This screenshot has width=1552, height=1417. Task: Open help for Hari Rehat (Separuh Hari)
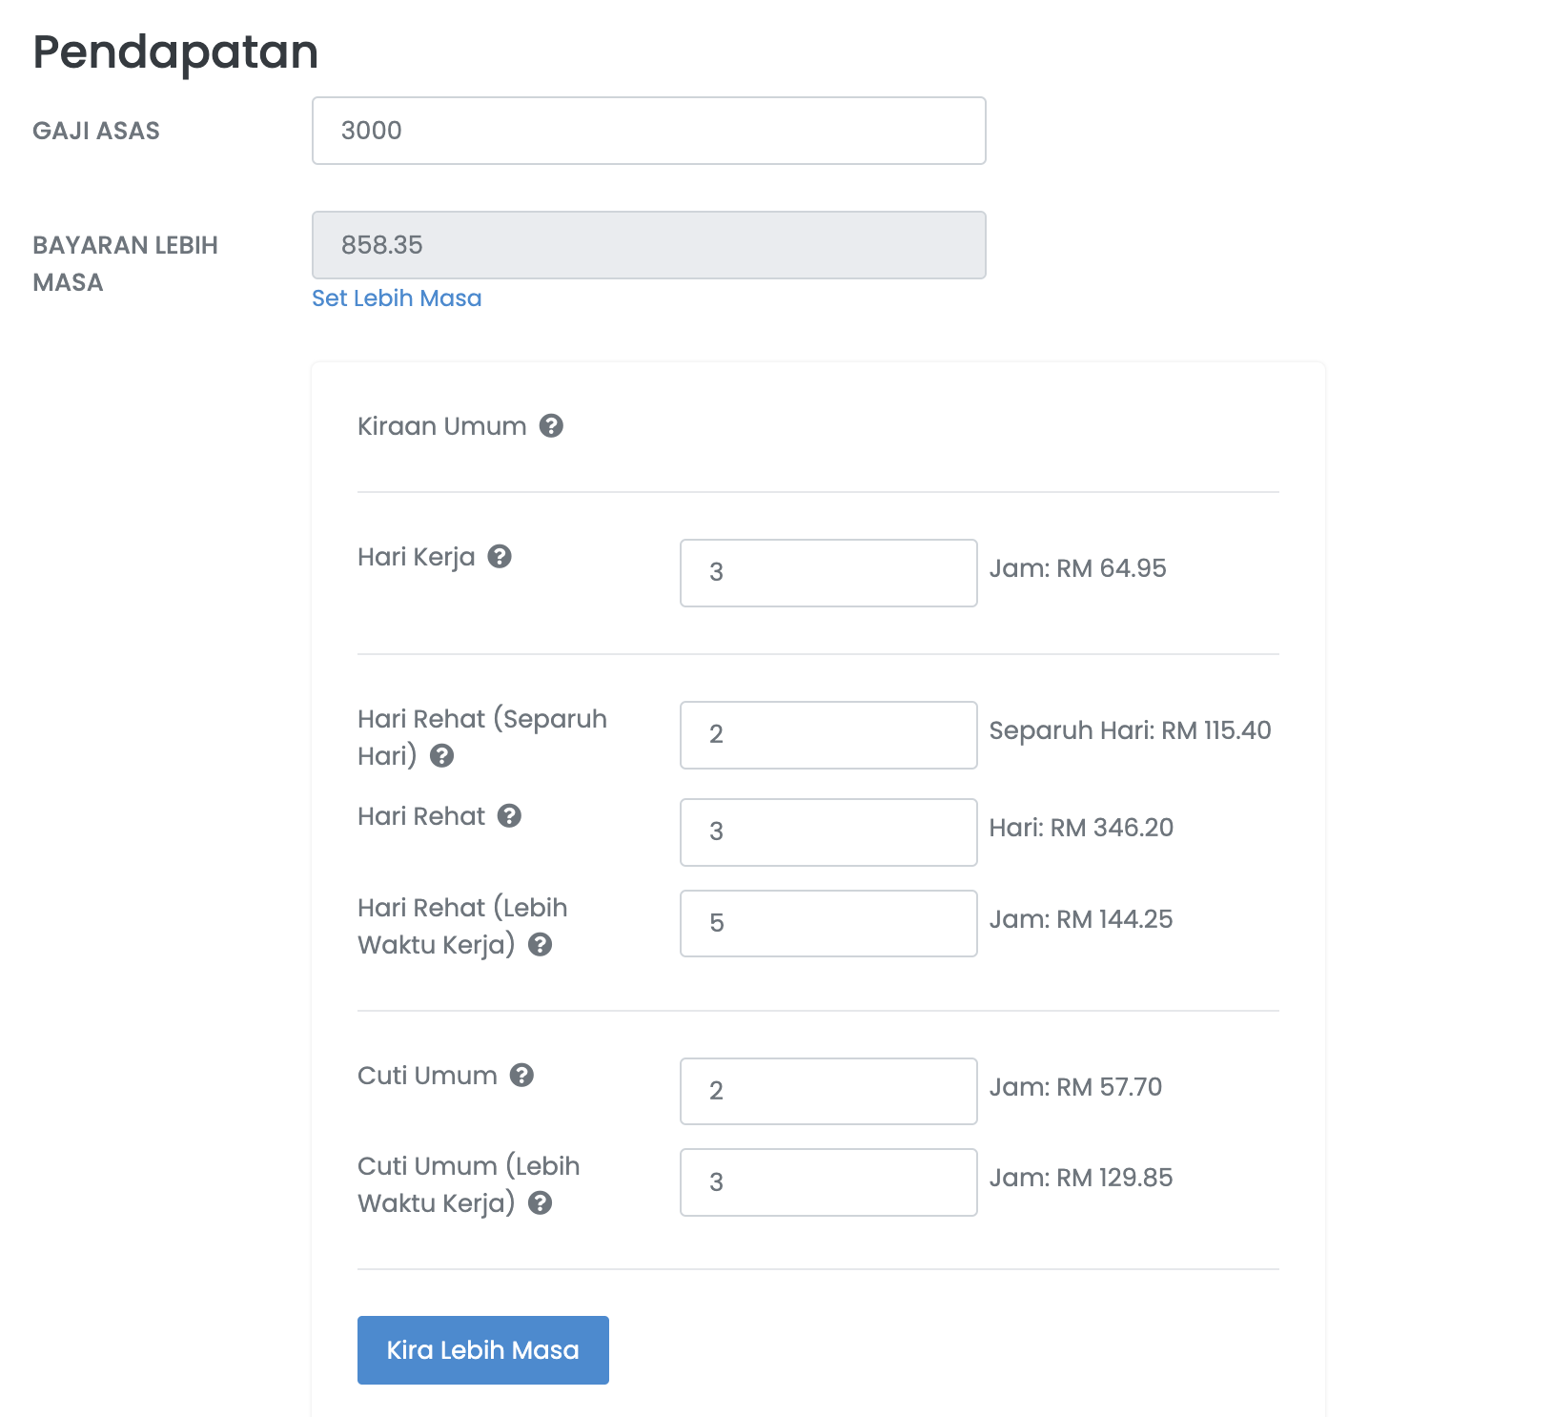pos(441,755)
